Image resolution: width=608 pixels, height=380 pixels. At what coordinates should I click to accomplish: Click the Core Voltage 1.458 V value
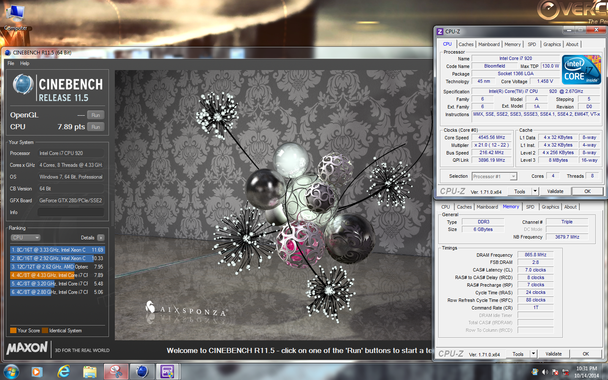pos(545,81)
